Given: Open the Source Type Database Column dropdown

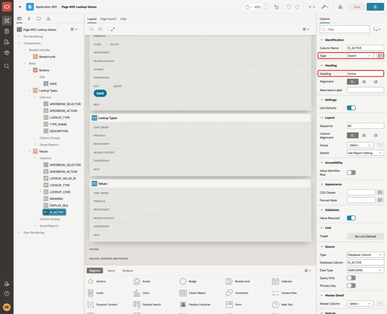Looking at the screenshot, I should coord(365,255).
